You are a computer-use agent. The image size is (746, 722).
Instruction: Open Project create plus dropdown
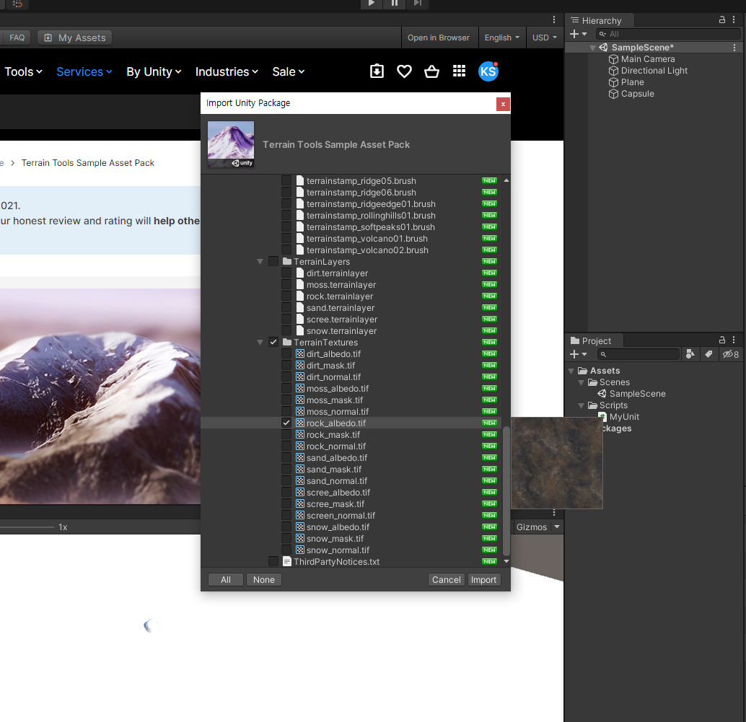579,354
